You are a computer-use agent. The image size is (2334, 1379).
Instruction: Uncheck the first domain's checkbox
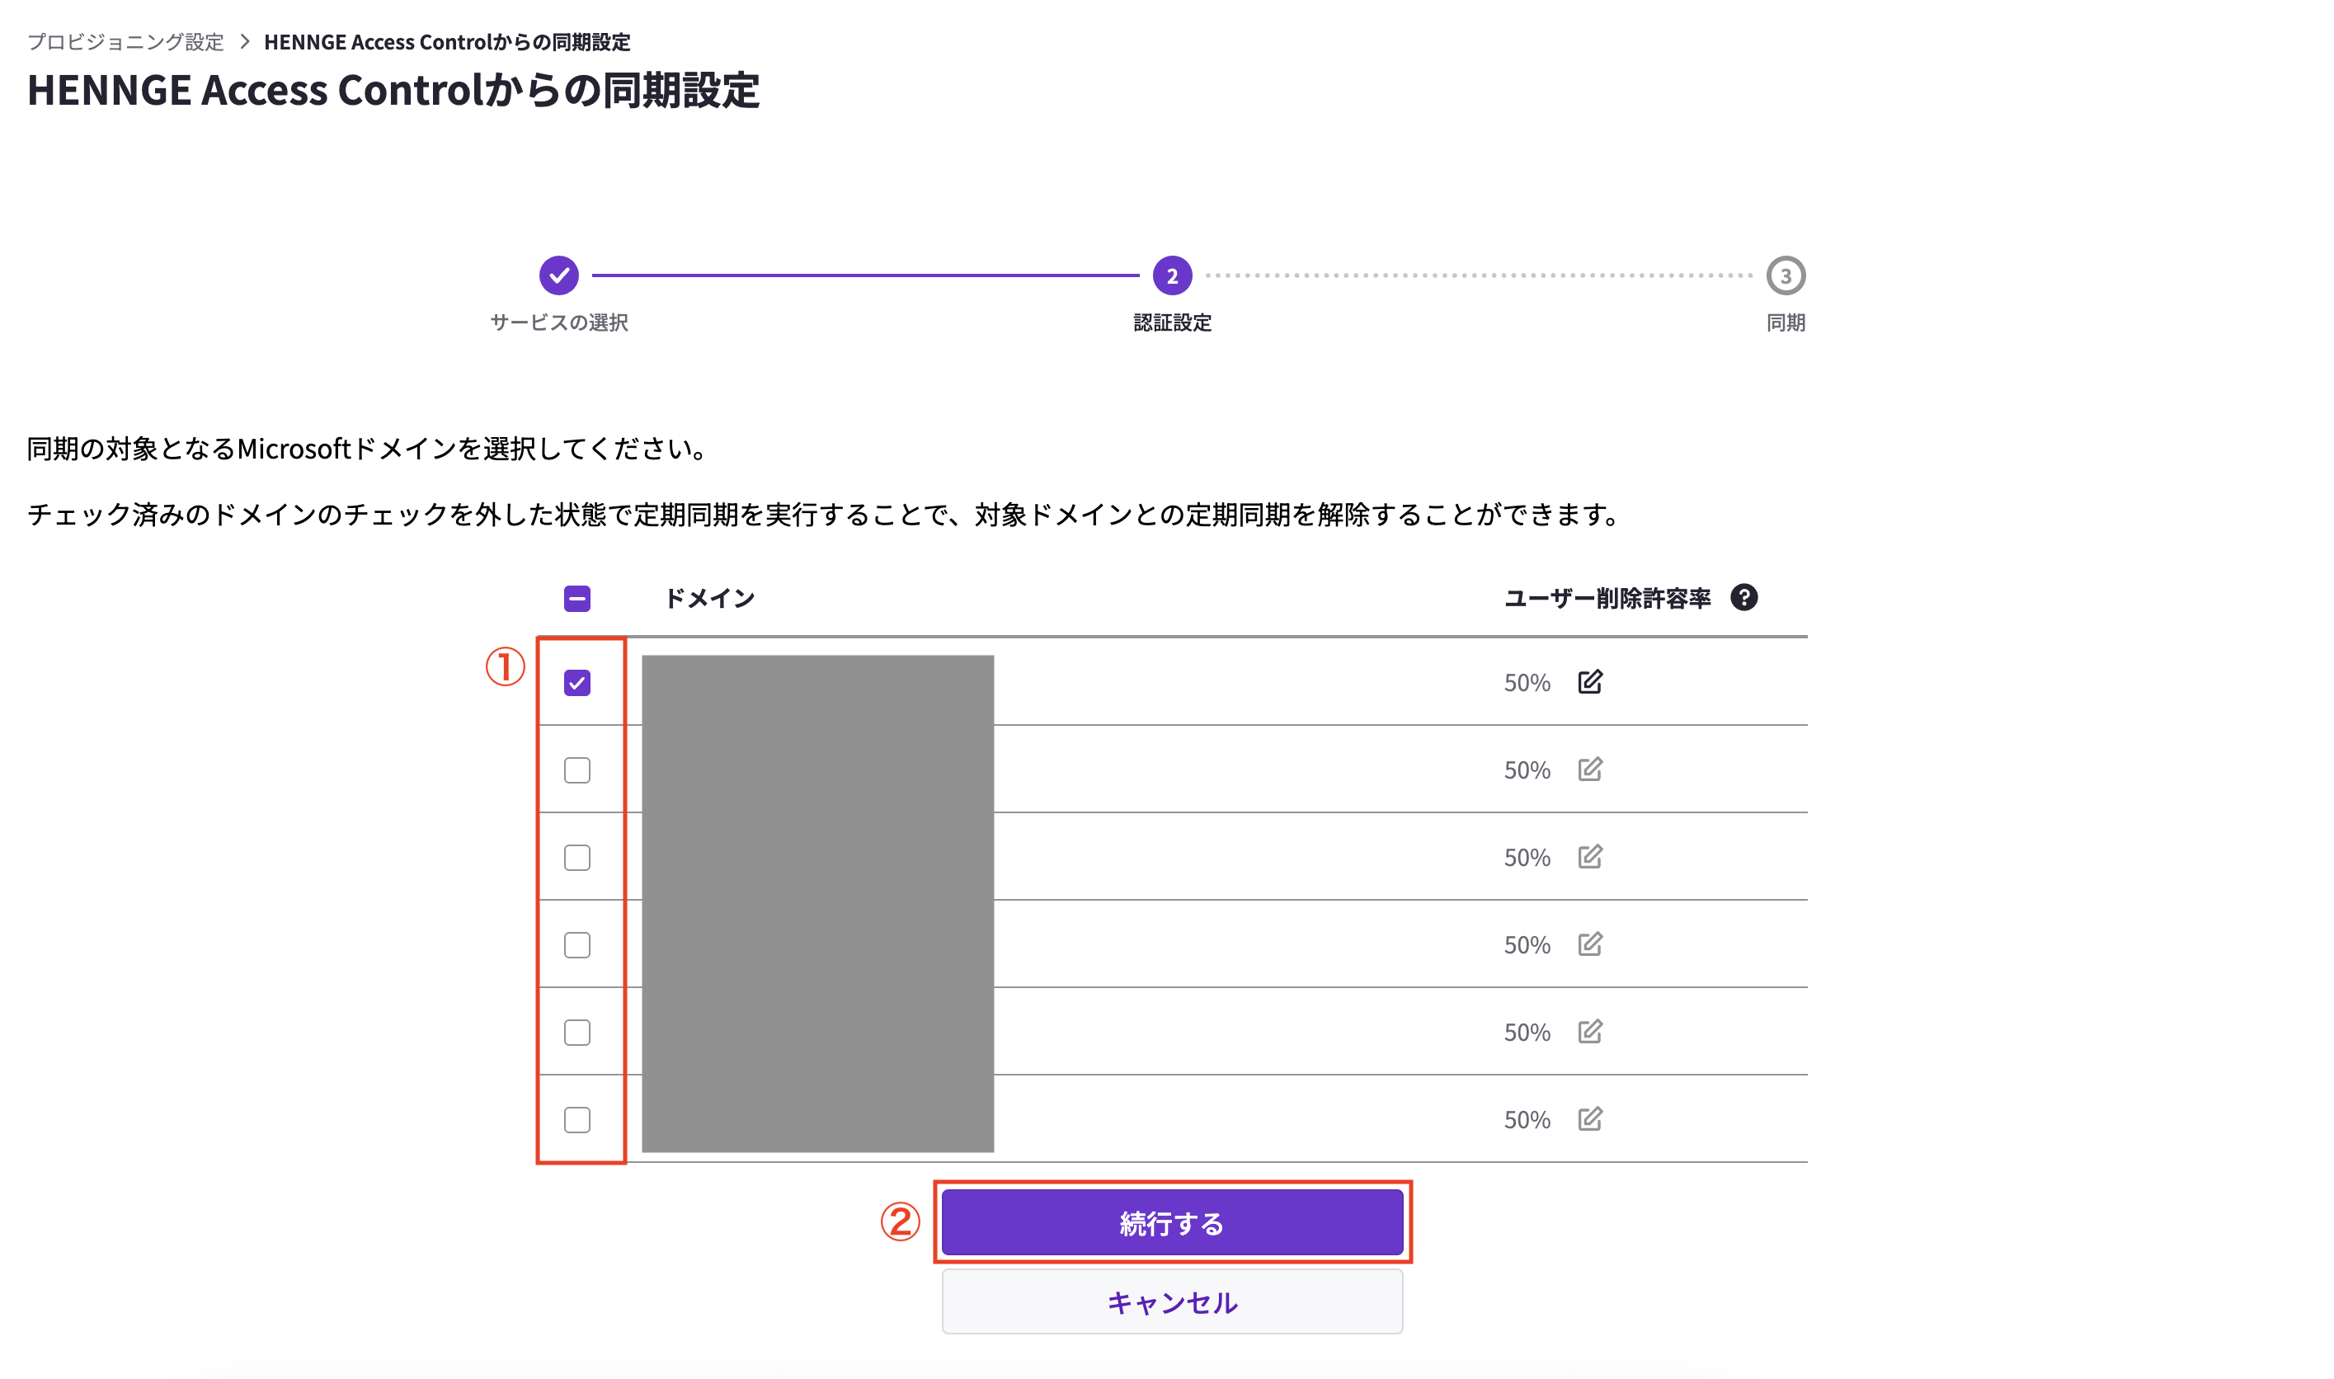coord(577,681)
